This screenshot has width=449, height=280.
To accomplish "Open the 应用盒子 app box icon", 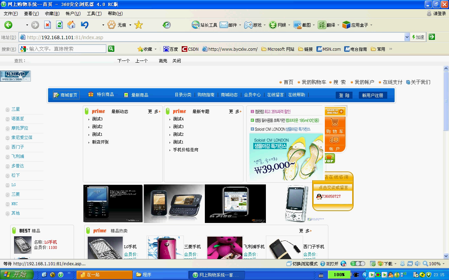I will pos(355,25).
